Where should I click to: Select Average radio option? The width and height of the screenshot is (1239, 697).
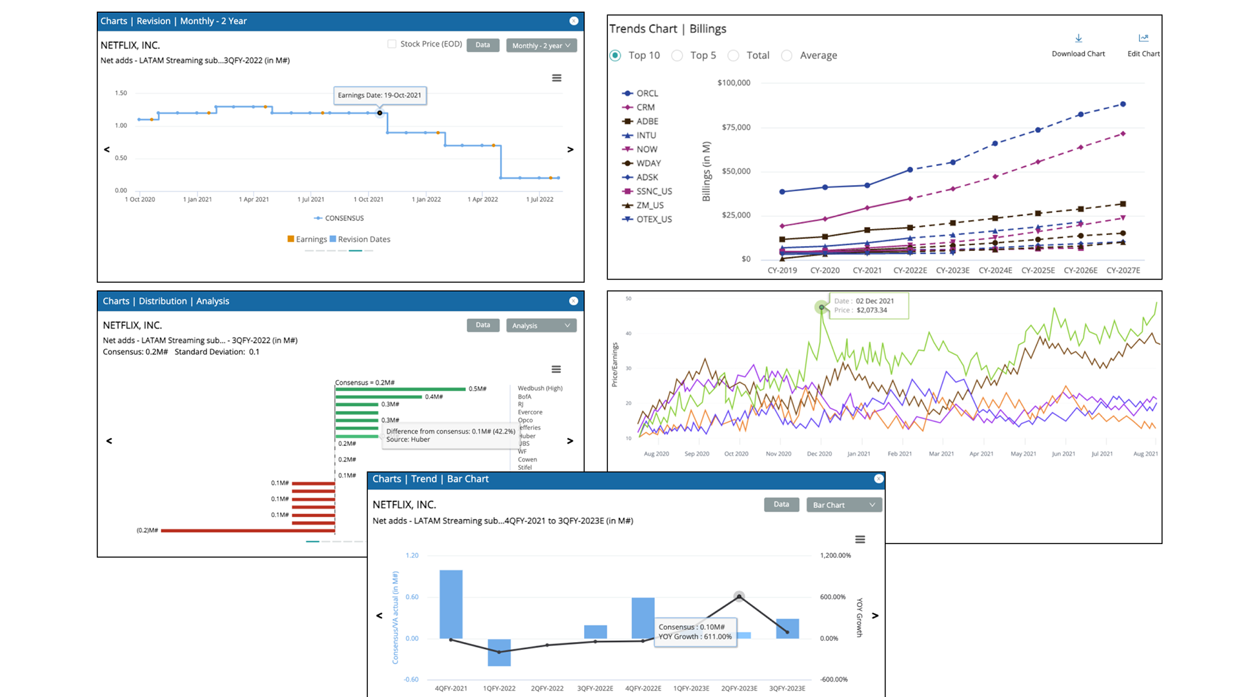[787, 56]
